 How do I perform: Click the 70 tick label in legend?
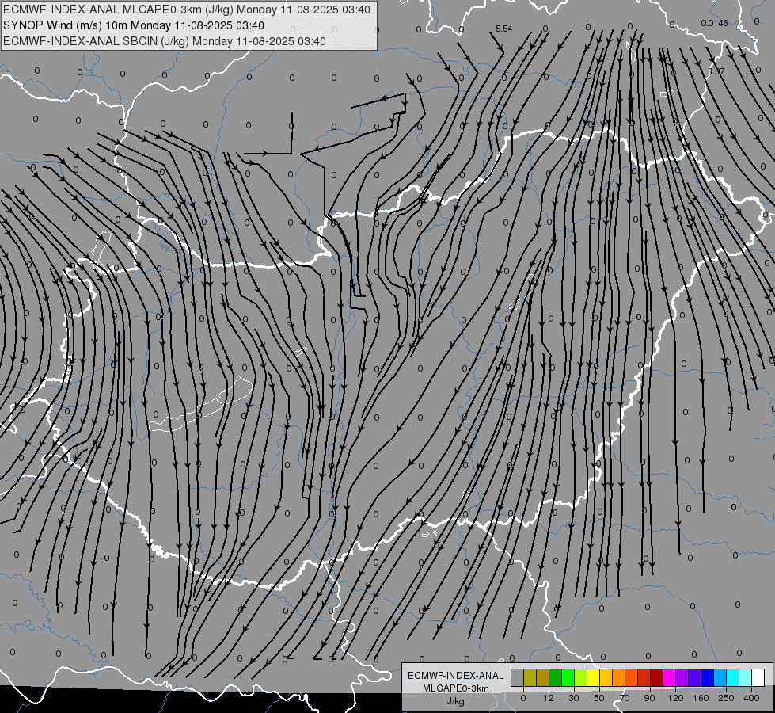(625, 698)
